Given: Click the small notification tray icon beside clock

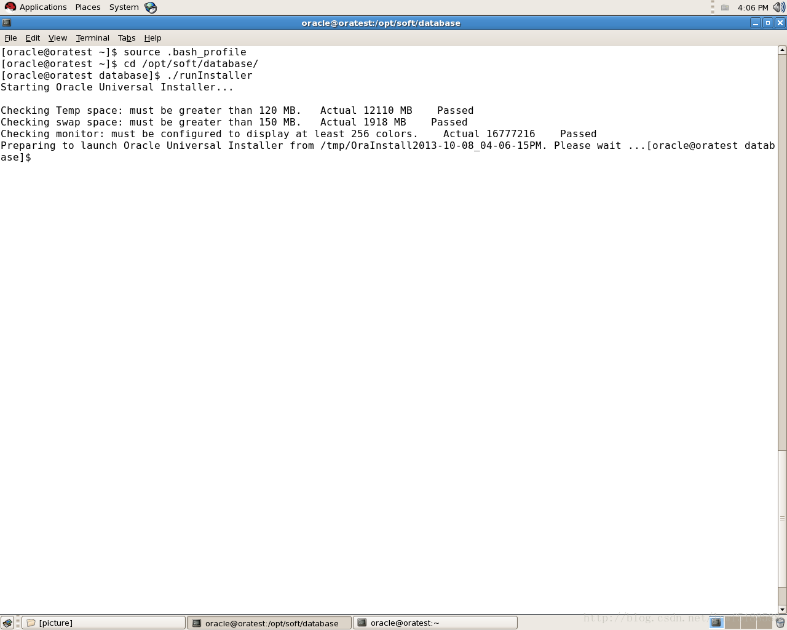Looking at the screenshot, I should click(725, 7).
